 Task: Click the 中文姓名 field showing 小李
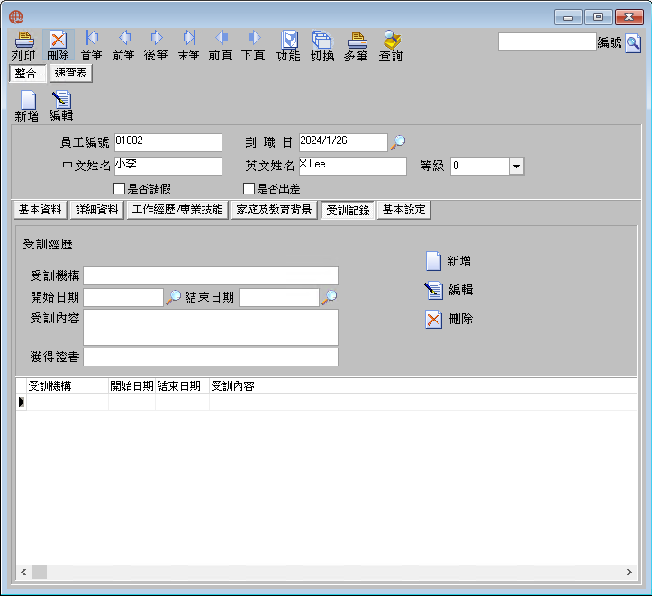(x=168, y=167)
